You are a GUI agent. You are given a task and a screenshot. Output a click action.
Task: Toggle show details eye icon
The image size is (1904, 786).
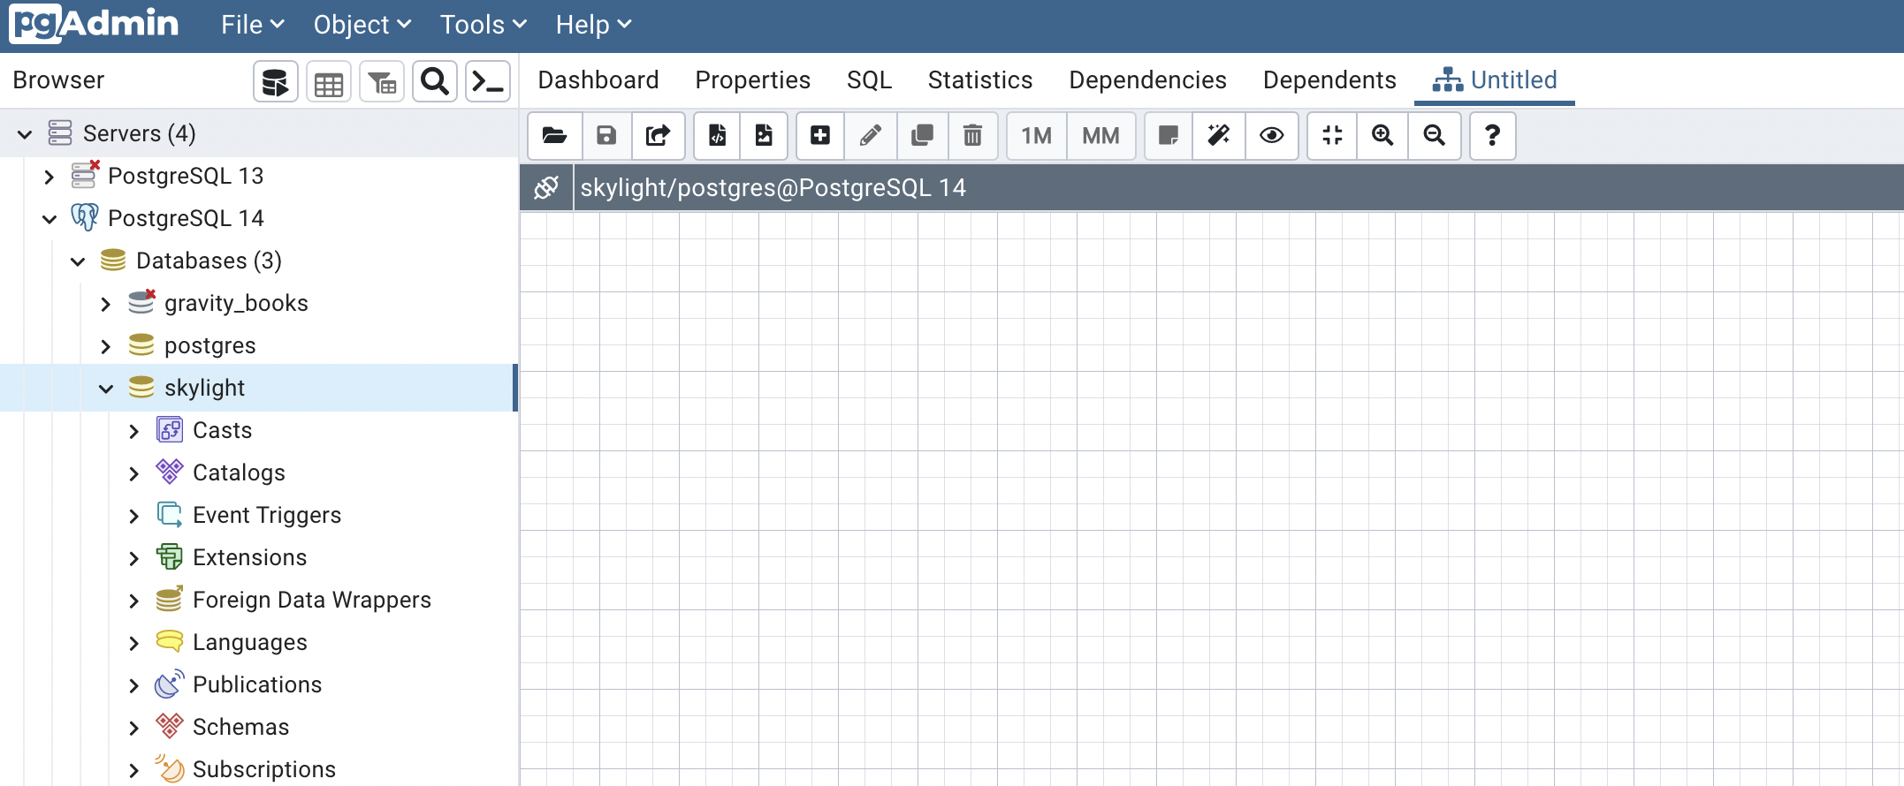(x=1271, y=135)
